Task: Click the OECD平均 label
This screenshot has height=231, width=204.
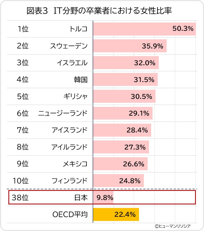Action: [70, 214]
